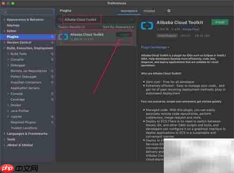This screenshot has width=234, height=173.
Task: Click the project-level icon beside Arquillian Containers
Action: (x=52, y=83)
